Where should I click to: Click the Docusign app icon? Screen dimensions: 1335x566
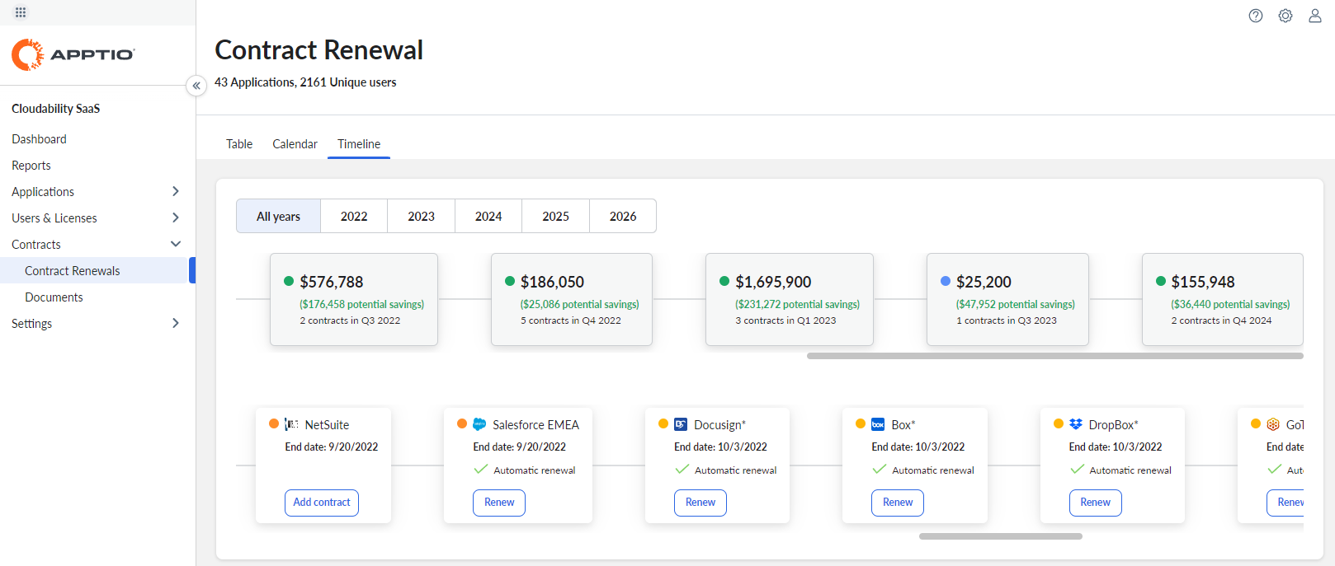coord(681,424)
